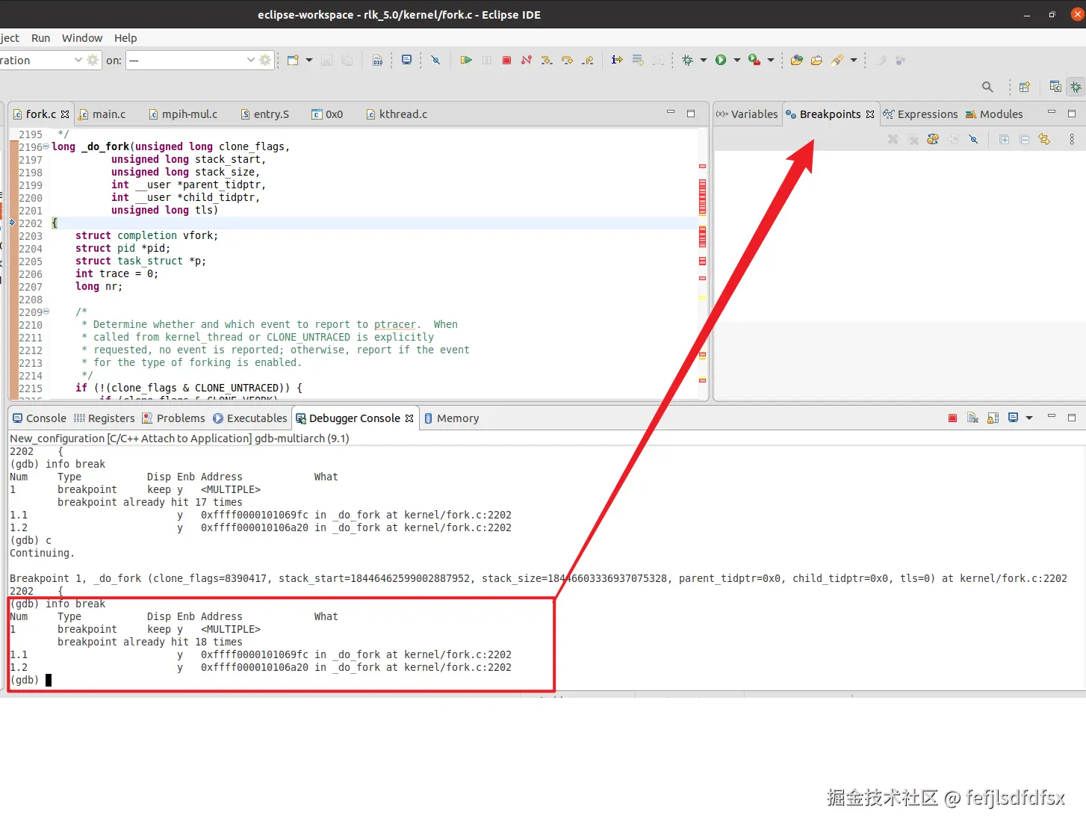1086x830 pixels.
Task: Switch to the Variables view tab
Action: (x=747, y=114)
